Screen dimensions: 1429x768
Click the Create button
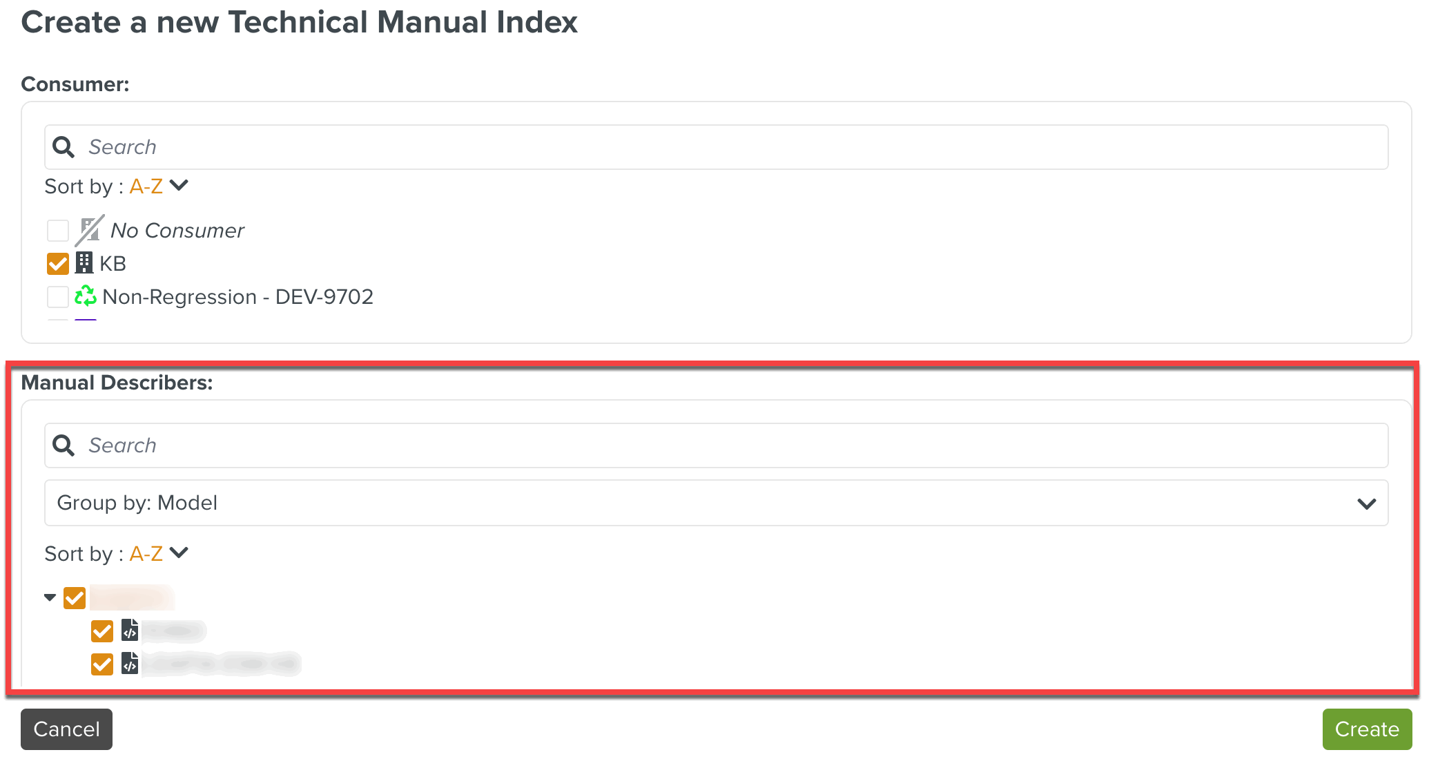point(1365,729)
